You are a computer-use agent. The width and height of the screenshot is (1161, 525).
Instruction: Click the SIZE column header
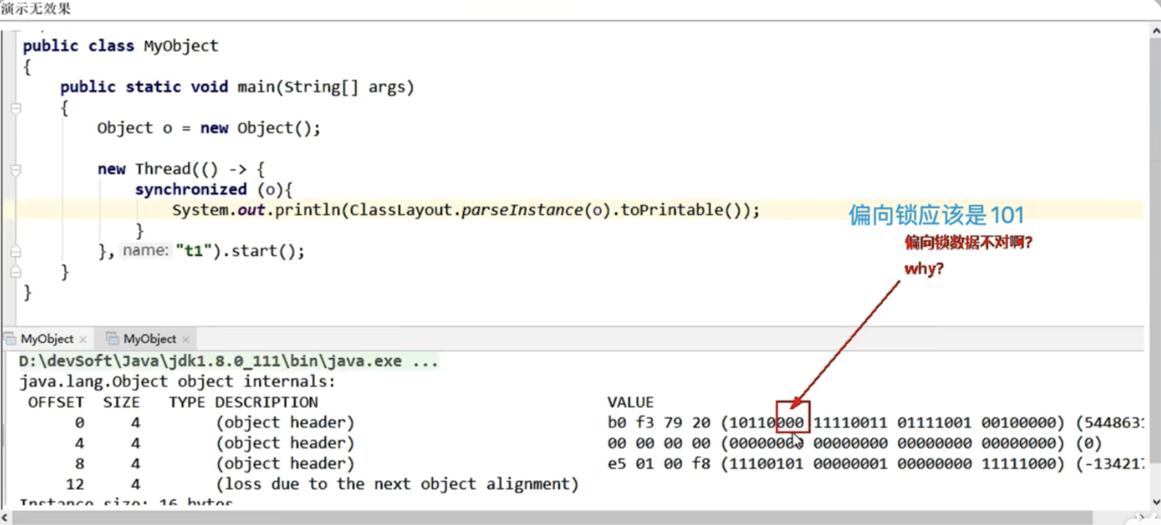pos(121,402)
